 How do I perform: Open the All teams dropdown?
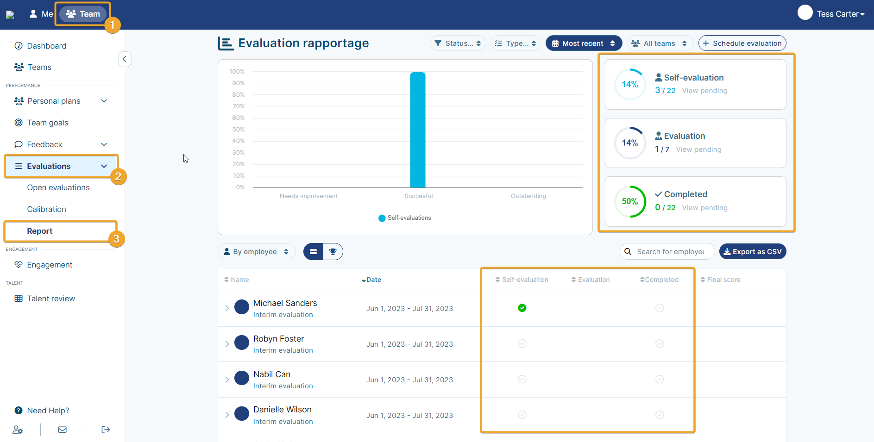tap(660, 43)
